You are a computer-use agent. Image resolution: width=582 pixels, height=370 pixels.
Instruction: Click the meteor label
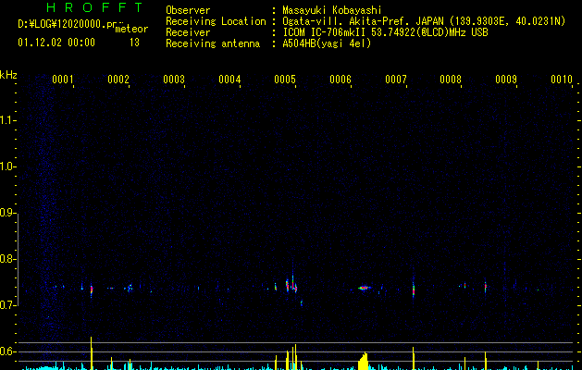tap(131, 29)
